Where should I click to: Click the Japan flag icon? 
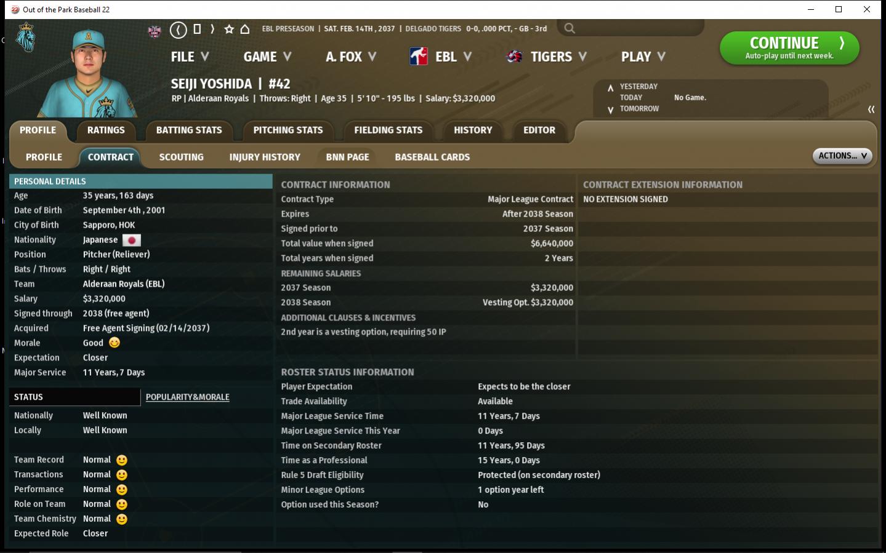(132, 240)
